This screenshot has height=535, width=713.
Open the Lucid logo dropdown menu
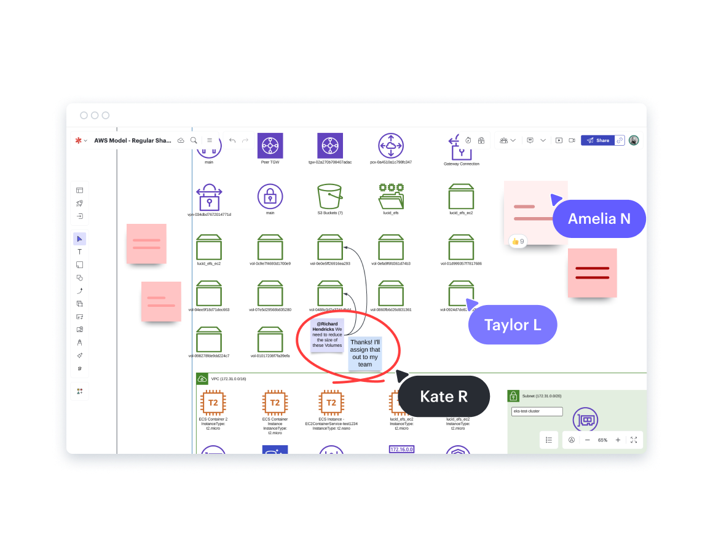(81, 140)
